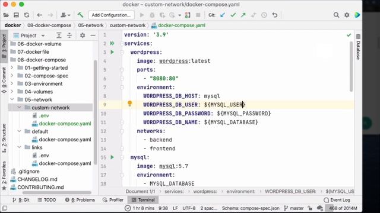Click the Git Commit checkmark icon
The height and width of the screenshot is (213, 380).
click(233, 15)
